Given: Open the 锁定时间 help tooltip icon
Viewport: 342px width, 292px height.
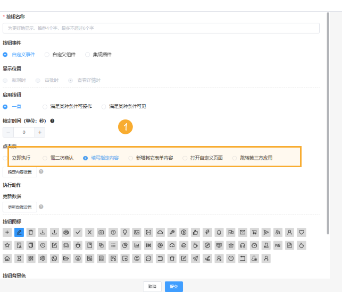Looking at the screenshot, I should [52, 121].
